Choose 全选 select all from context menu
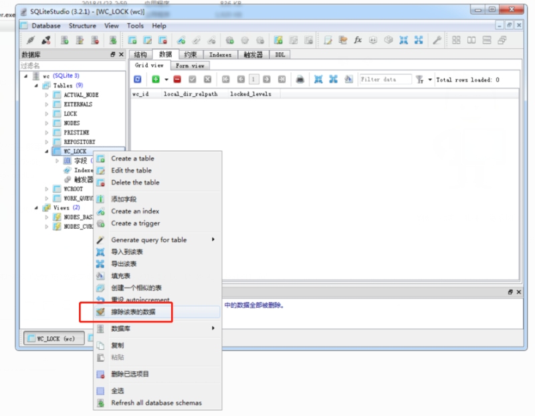 [x=157, y=391]
